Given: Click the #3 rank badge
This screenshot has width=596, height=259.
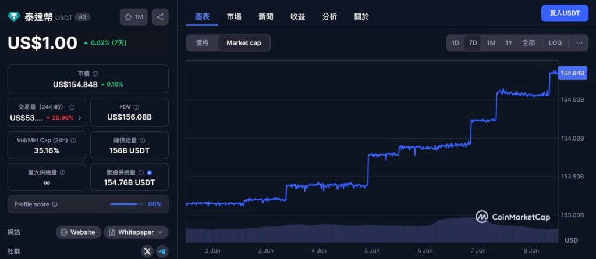Looking at the screenshot, I should [x=83, y=17].
